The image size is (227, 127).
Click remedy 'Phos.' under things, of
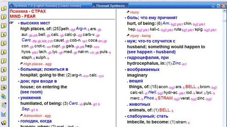(x=149, y=98)
